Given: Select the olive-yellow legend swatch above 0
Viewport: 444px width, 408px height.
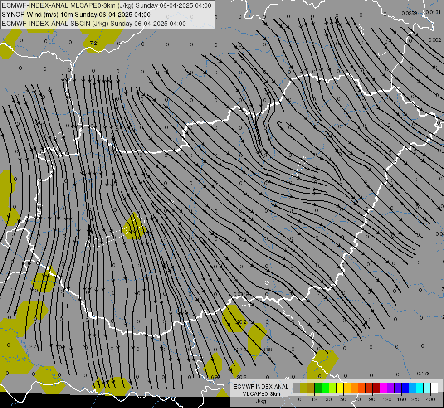Looking at the screenshot, I should click(x=303, y=388).
